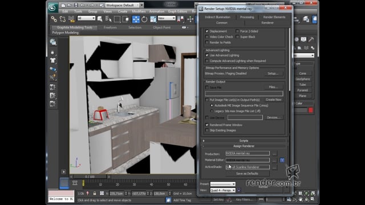Open the Modifiers menu
The image size is (365, 205).
click(x=139, y=11)
